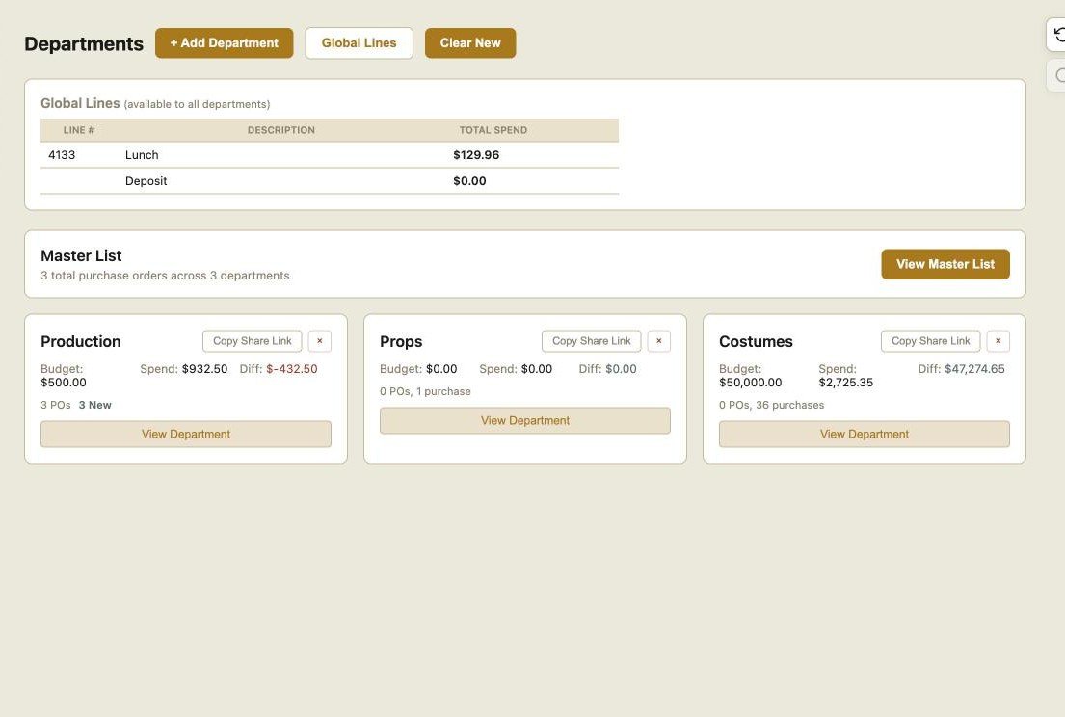Click the Costumes card title
The width and height of the screenshot is (1065, 717).
756,341
